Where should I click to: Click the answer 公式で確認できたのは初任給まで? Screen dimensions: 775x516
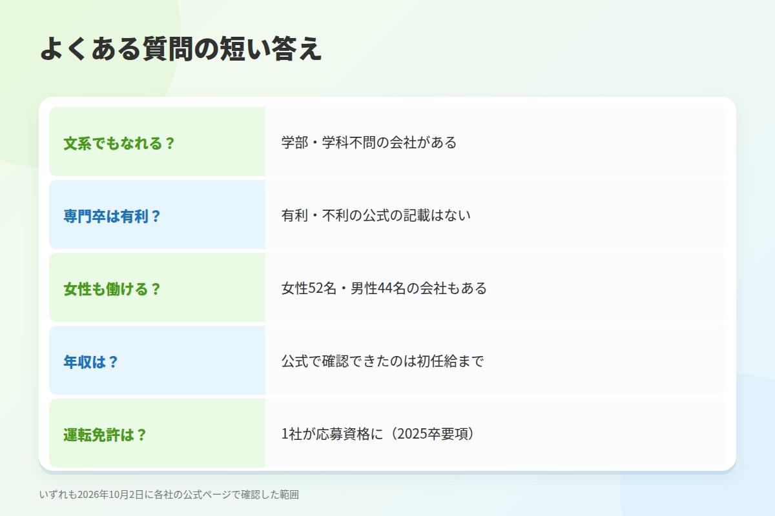tap(382, 361)
